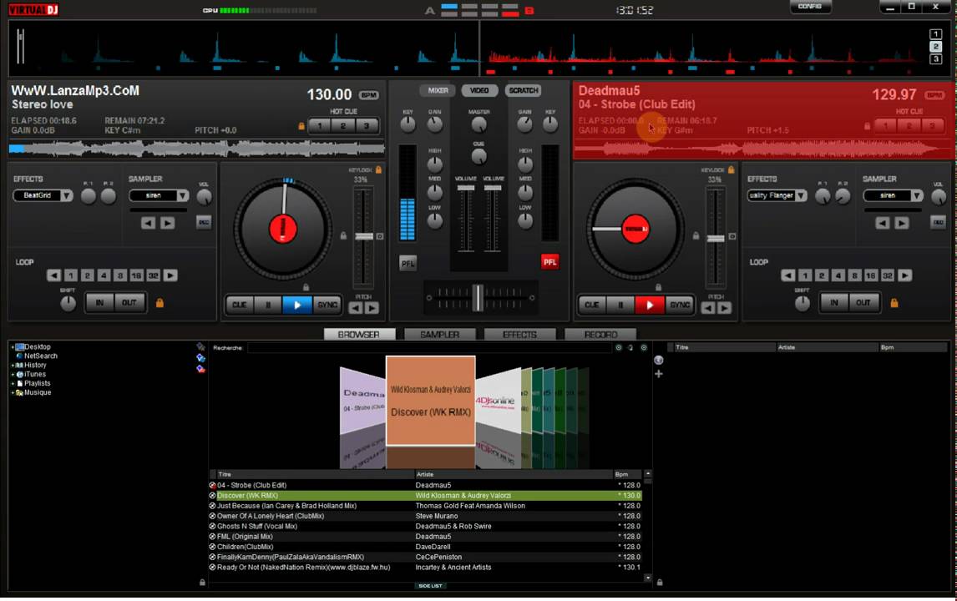957x601 pixels.
Task: Click left channel volume fader
Action: pos(466,189)
